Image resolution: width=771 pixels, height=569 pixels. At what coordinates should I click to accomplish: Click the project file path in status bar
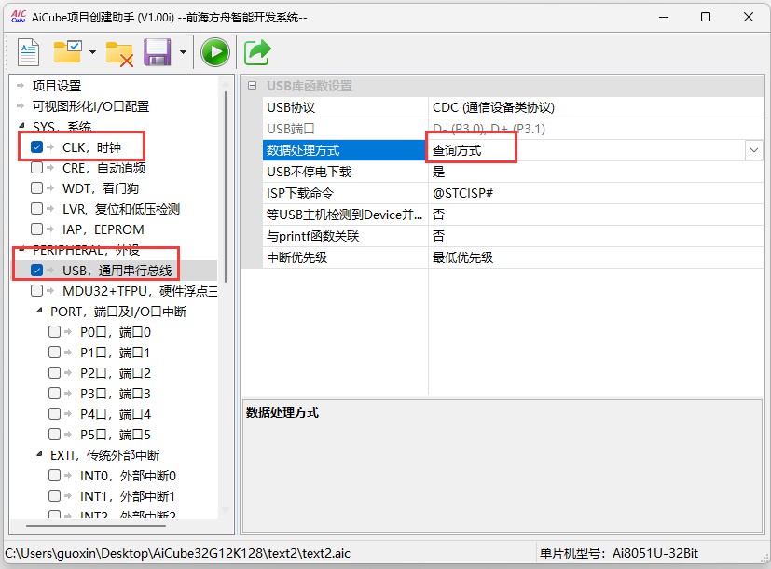coord(177,553)
